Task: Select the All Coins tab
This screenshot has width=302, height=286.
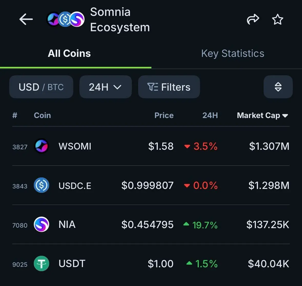Action: point(69,54)
